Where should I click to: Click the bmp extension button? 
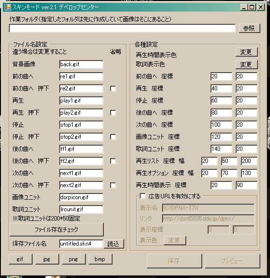tap(100, 259)
